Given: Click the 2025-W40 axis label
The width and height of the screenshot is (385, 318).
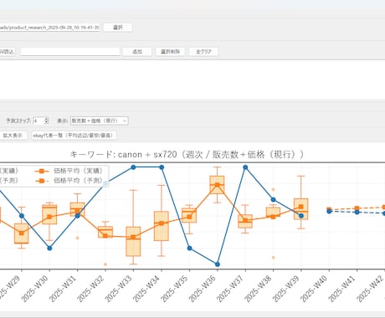Looking at the screenshot, I should 314,289.
